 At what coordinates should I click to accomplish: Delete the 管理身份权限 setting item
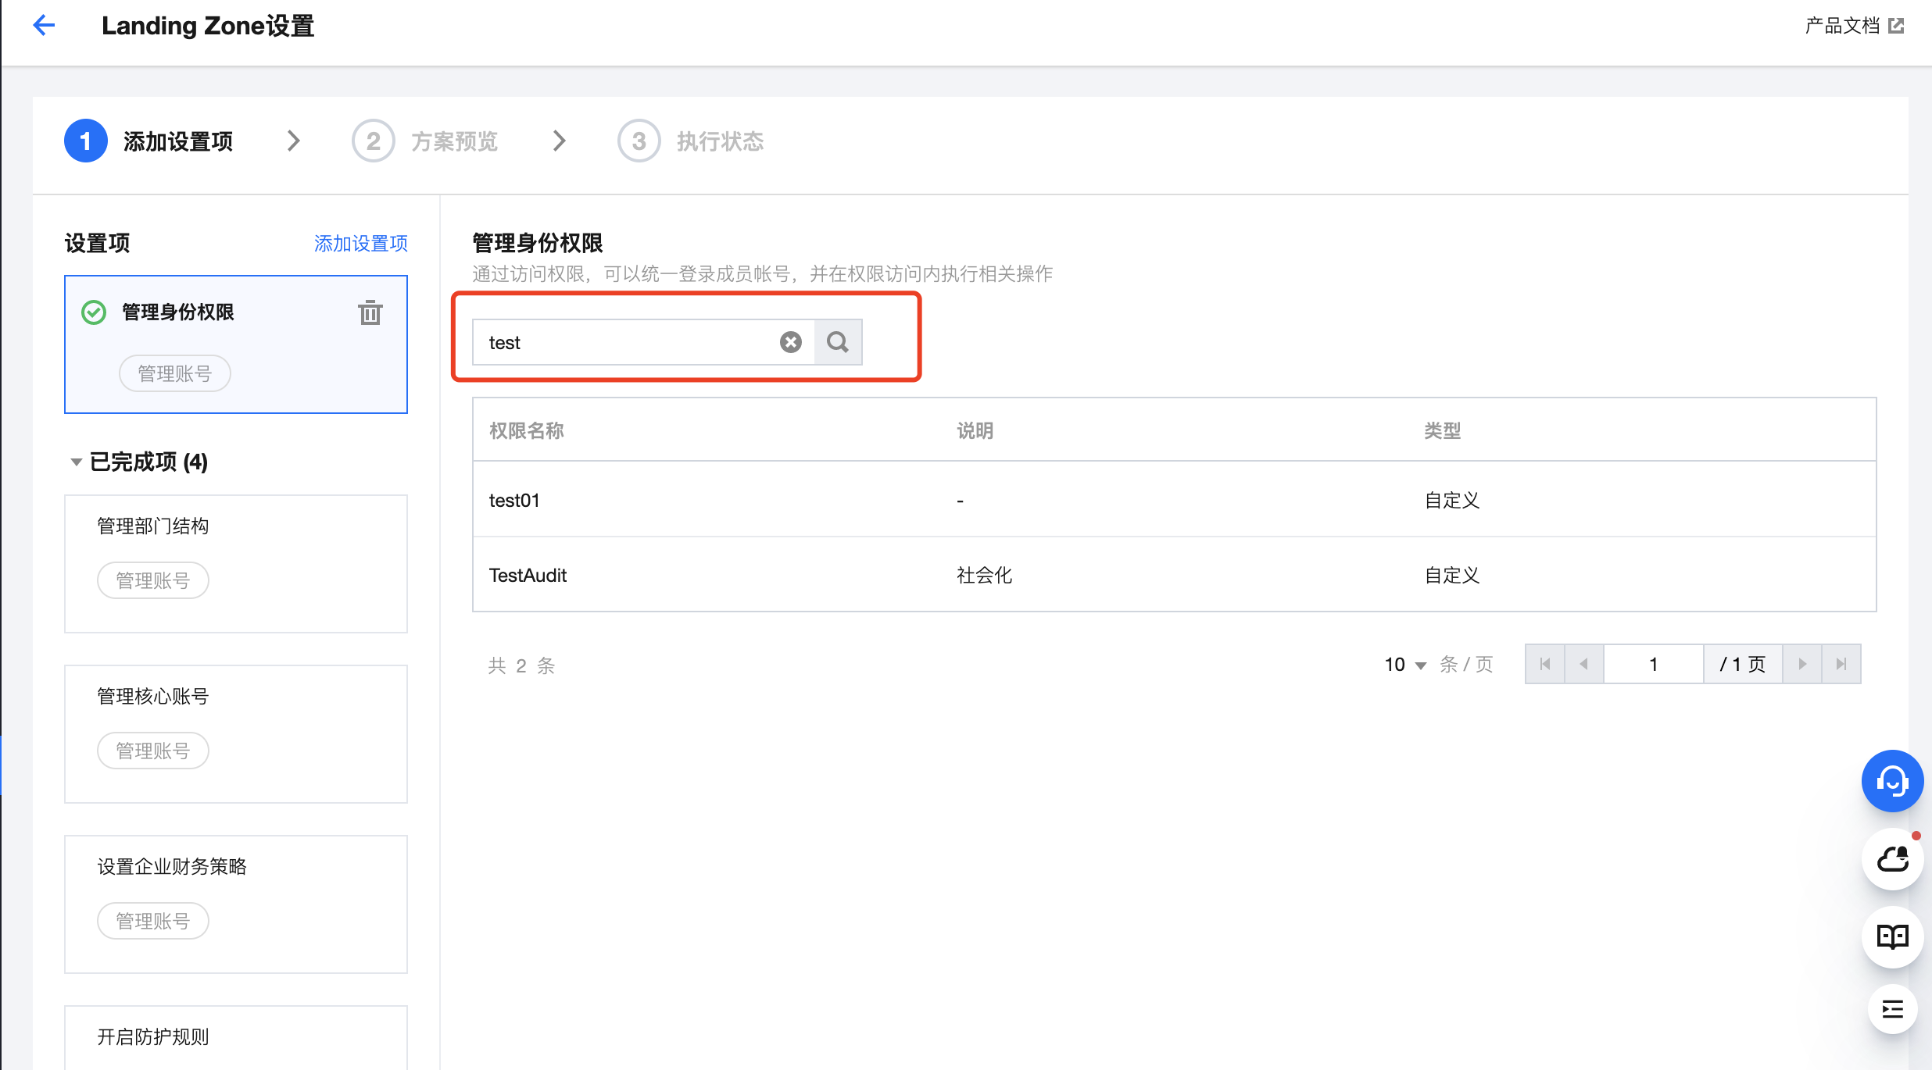point(370,312)
